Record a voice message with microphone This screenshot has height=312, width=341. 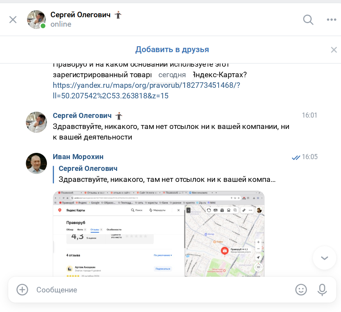[322, 290]
